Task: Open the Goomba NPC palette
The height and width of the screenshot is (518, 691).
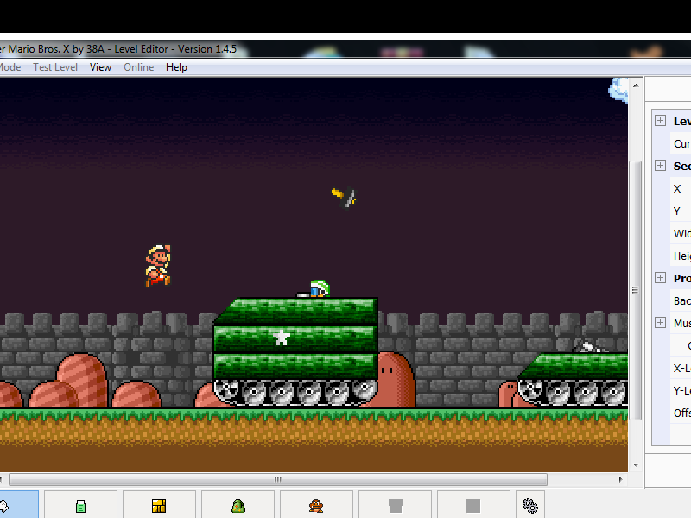Action: pyautogui.click(x=316, y=505)
